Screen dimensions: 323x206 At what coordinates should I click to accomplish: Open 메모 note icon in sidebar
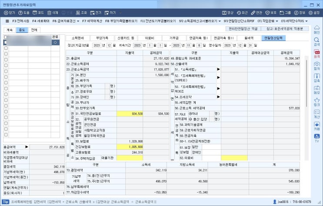316,90
